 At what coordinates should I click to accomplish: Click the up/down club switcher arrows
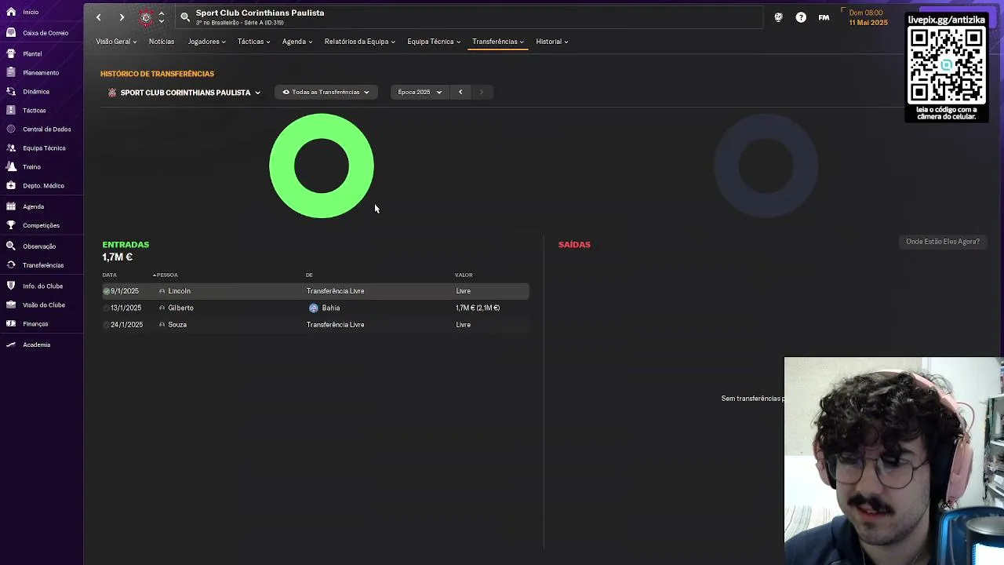(162, 17)
